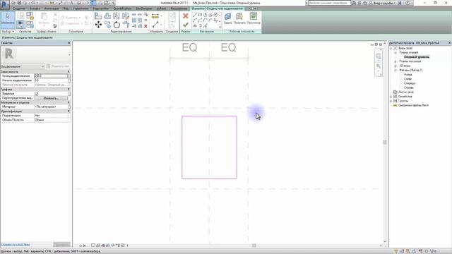452x254 pixels.
Task: Cancel edit mode with red X
Action: 186,16
